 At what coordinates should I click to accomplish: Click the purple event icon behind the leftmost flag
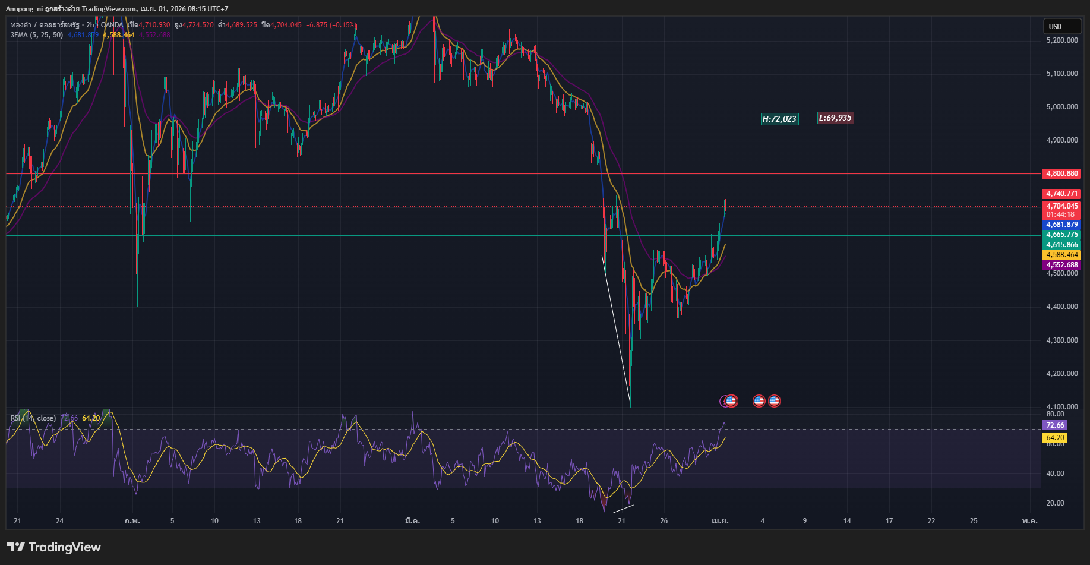[x=723, y=401]
